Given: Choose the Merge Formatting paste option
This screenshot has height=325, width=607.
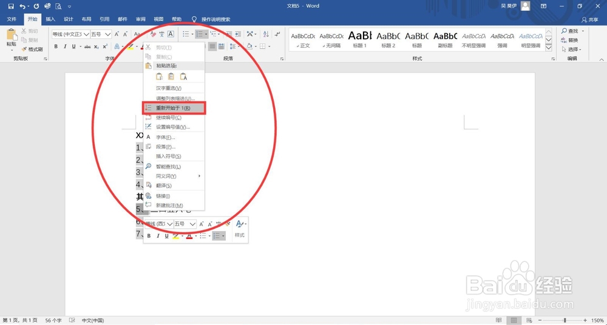Looking at the screenshot, I should (171, 76).
